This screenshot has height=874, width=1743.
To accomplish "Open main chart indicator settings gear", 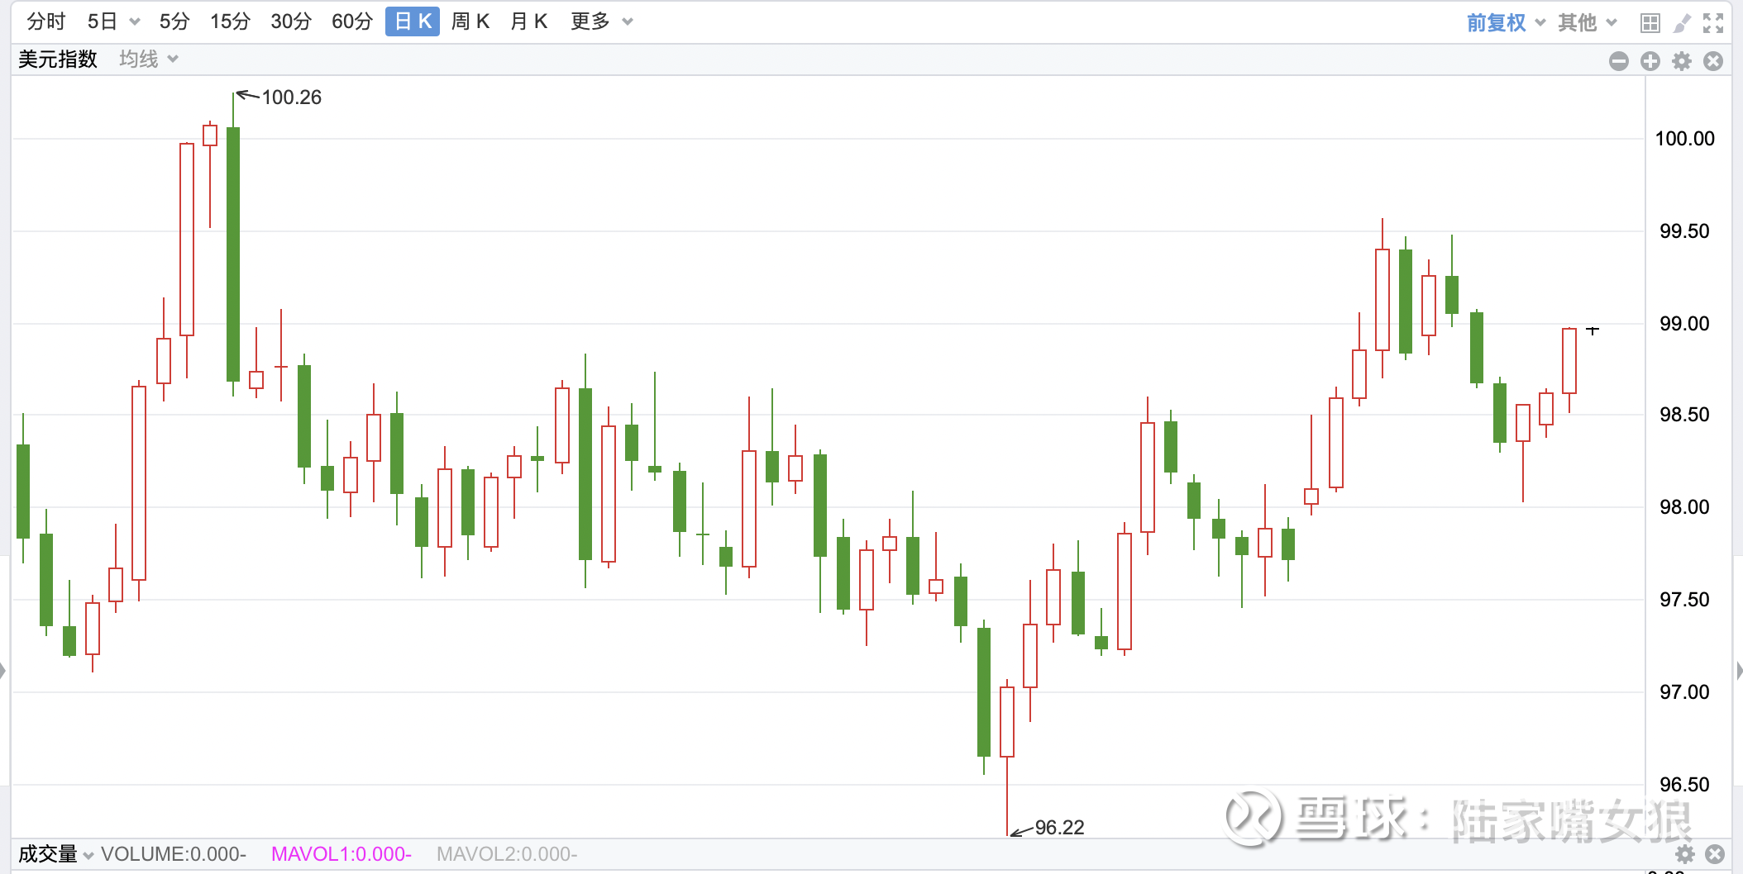I will [1682, 61].
